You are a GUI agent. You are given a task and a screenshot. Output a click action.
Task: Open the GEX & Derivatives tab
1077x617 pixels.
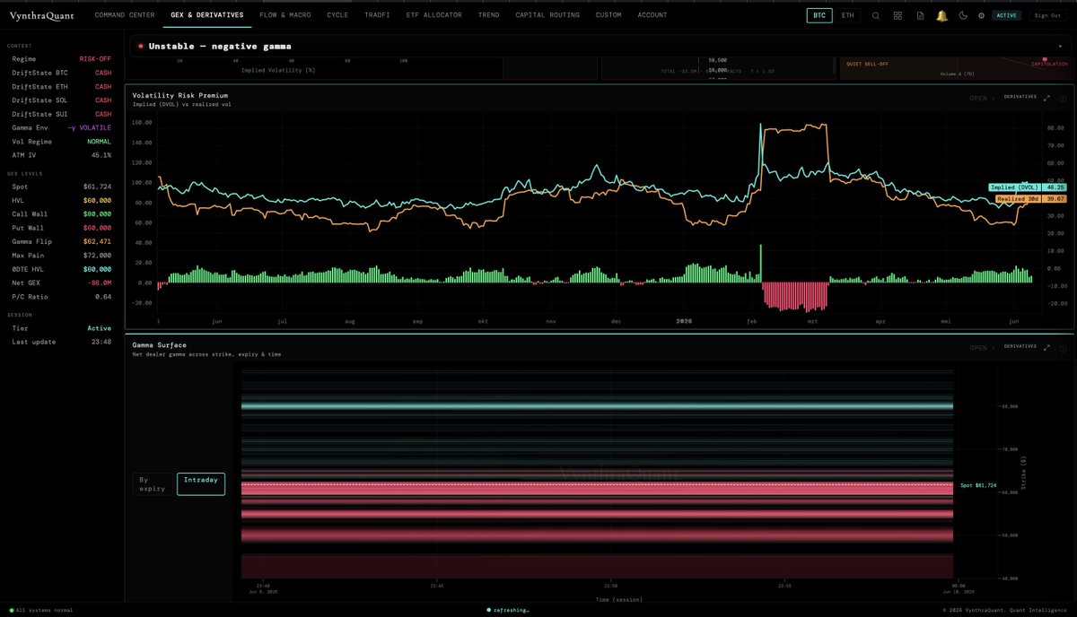tap(206, 15)
